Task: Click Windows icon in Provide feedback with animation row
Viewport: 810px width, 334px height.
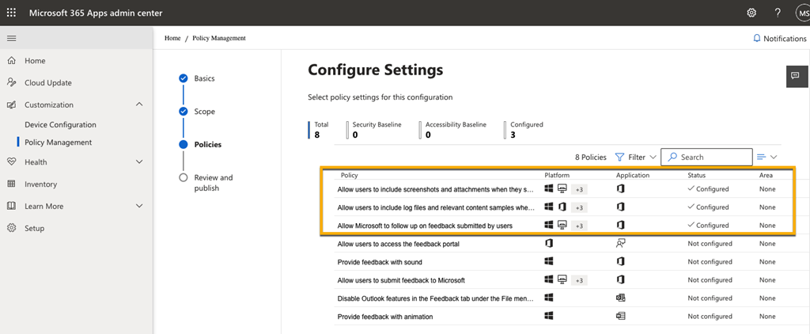Action: 549,316
